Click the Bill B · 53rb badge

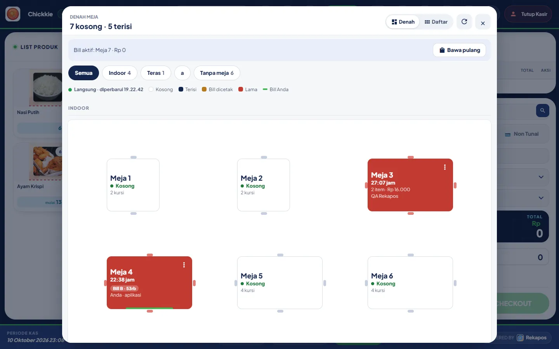point(124,289)
